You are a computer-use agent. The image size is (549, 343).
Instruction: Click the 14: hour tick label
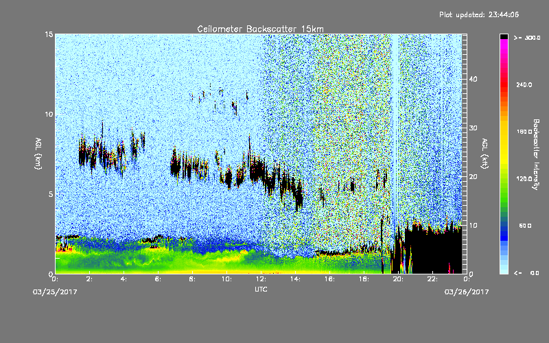[295, 279]
